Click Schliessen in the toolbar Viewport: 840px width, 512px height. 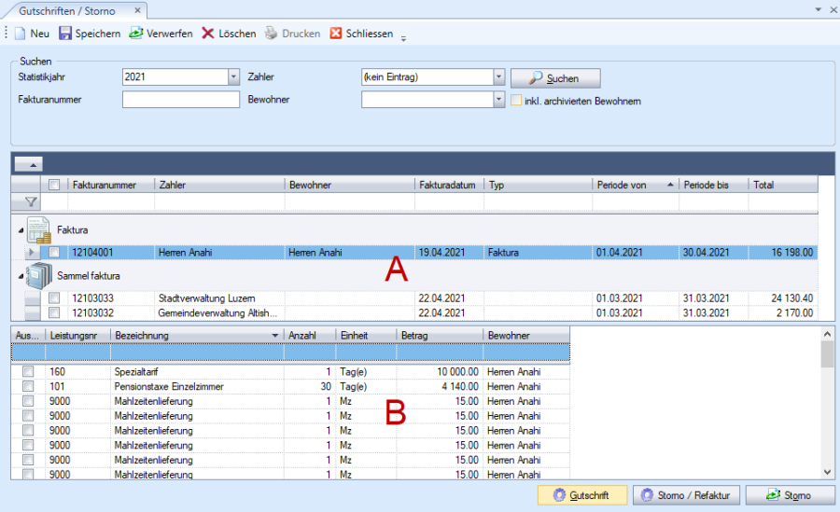click(x=361, y=34)
